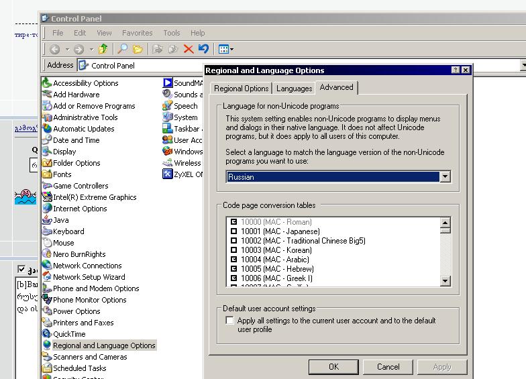Viewport: 526px width, 379px height.
Task: Expand the Forward button history arrow
Action: [x=91, y=50]
